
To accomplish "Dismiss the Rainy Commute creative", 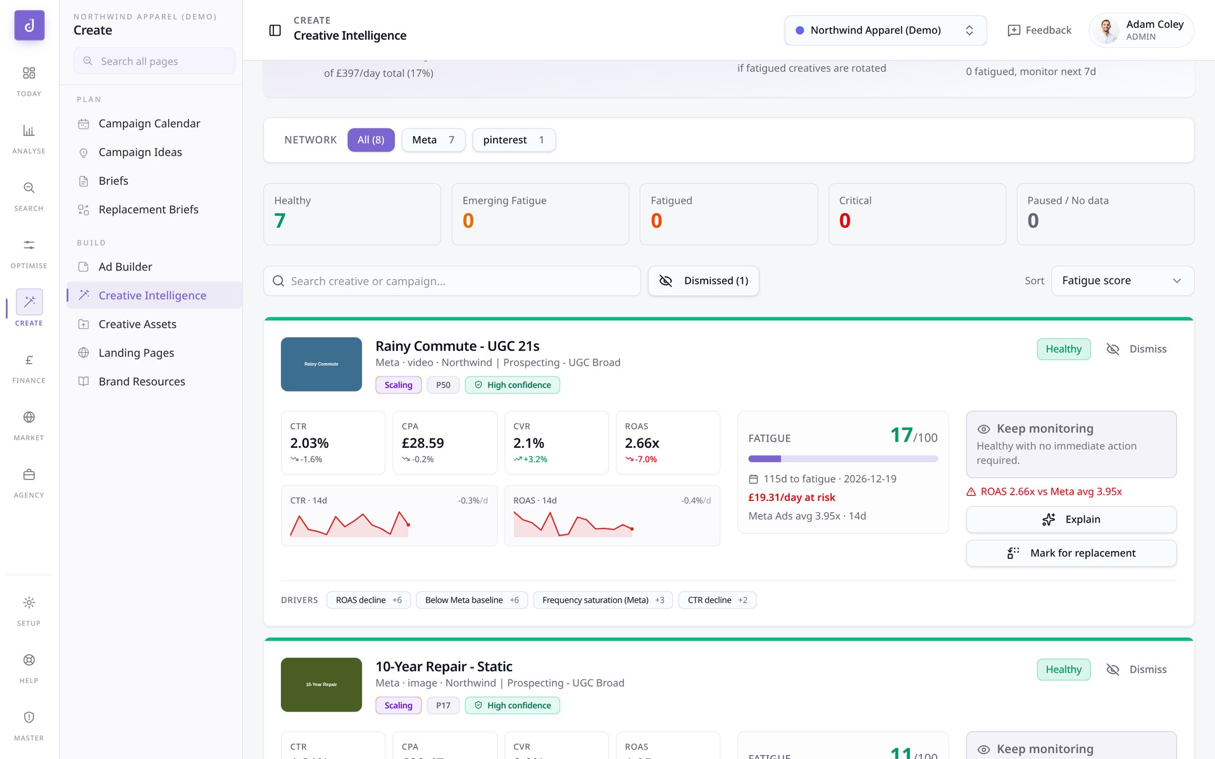I will coord(1137,349).
